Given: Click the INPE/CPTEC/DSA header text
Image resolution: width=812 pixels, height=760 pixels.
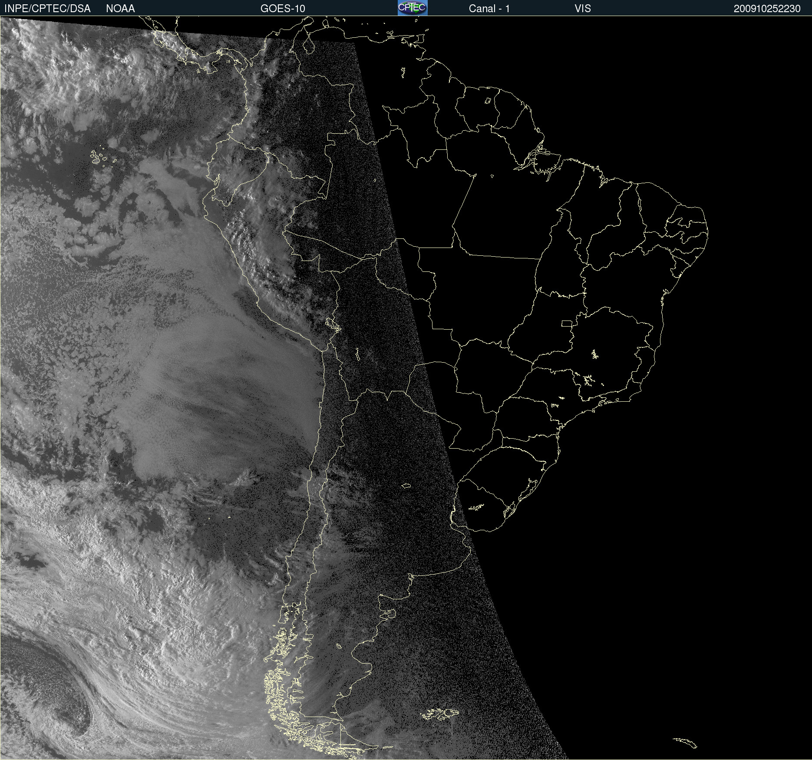Looking at the screenshot, I should coord(47,9).
